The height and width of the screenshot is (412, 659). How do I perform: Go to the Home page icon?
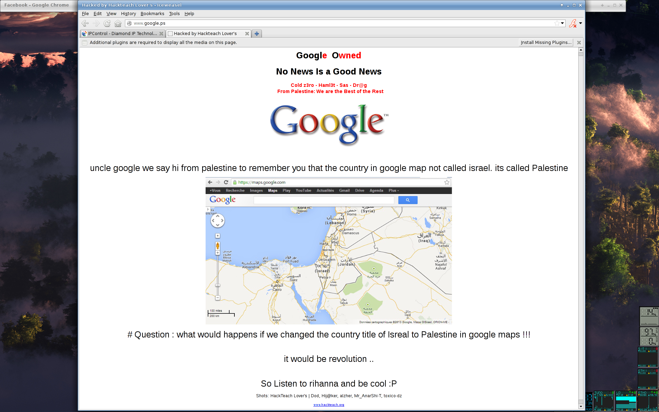pyautogui.click(x=118, y=23)
